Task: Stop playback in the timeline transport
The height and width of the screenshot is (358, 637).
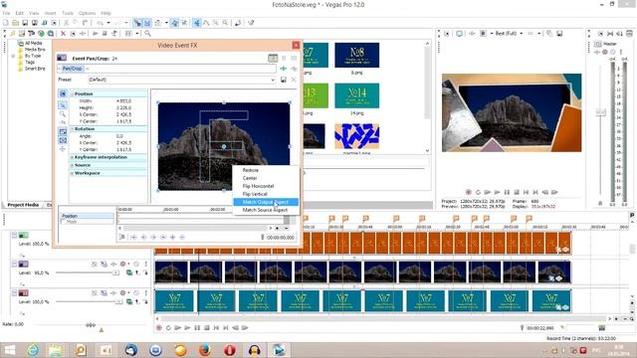Action: (x=207, y=327)
